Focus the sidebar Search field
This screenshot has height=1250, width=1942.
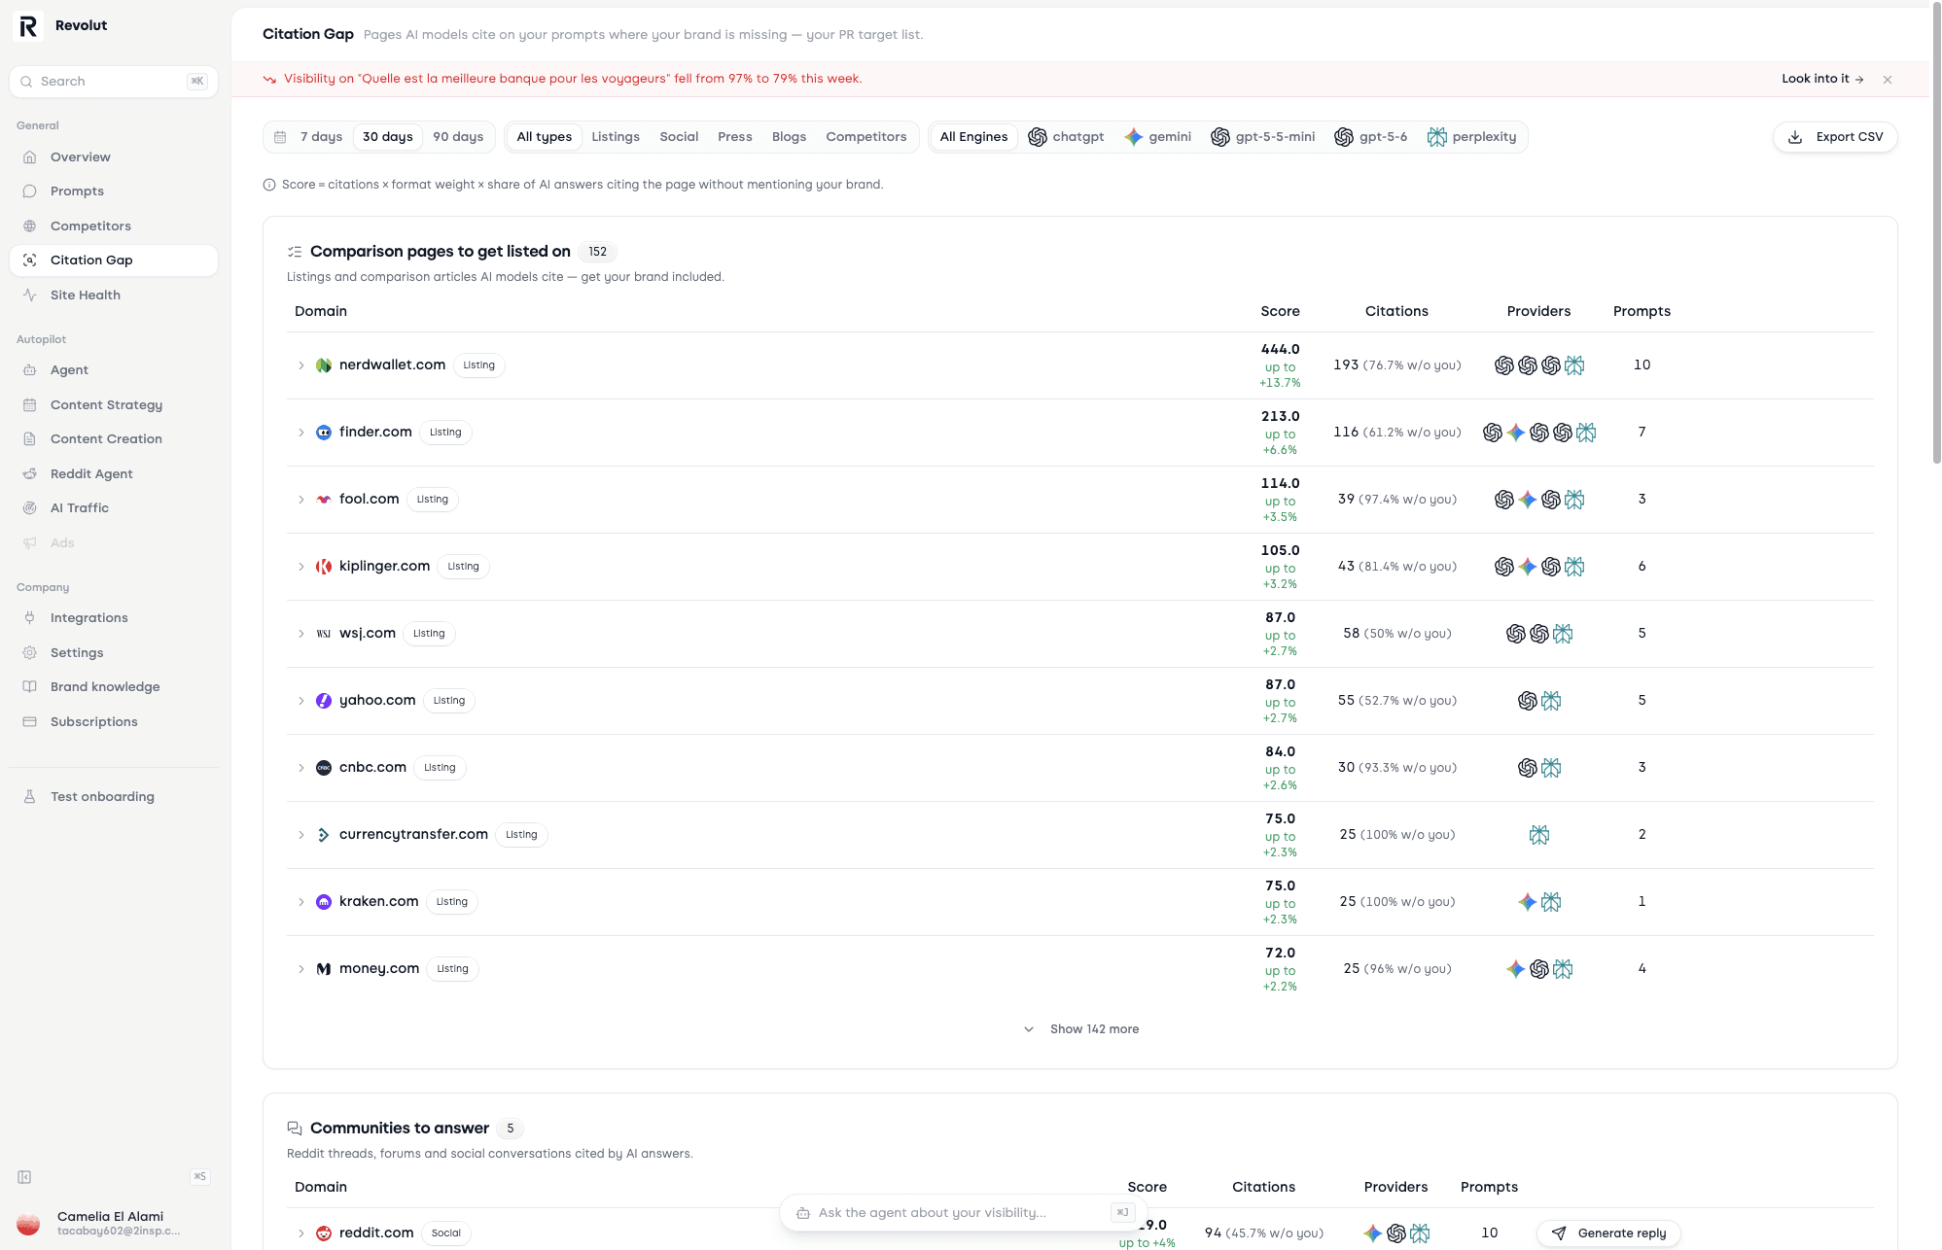coord(114,82)
